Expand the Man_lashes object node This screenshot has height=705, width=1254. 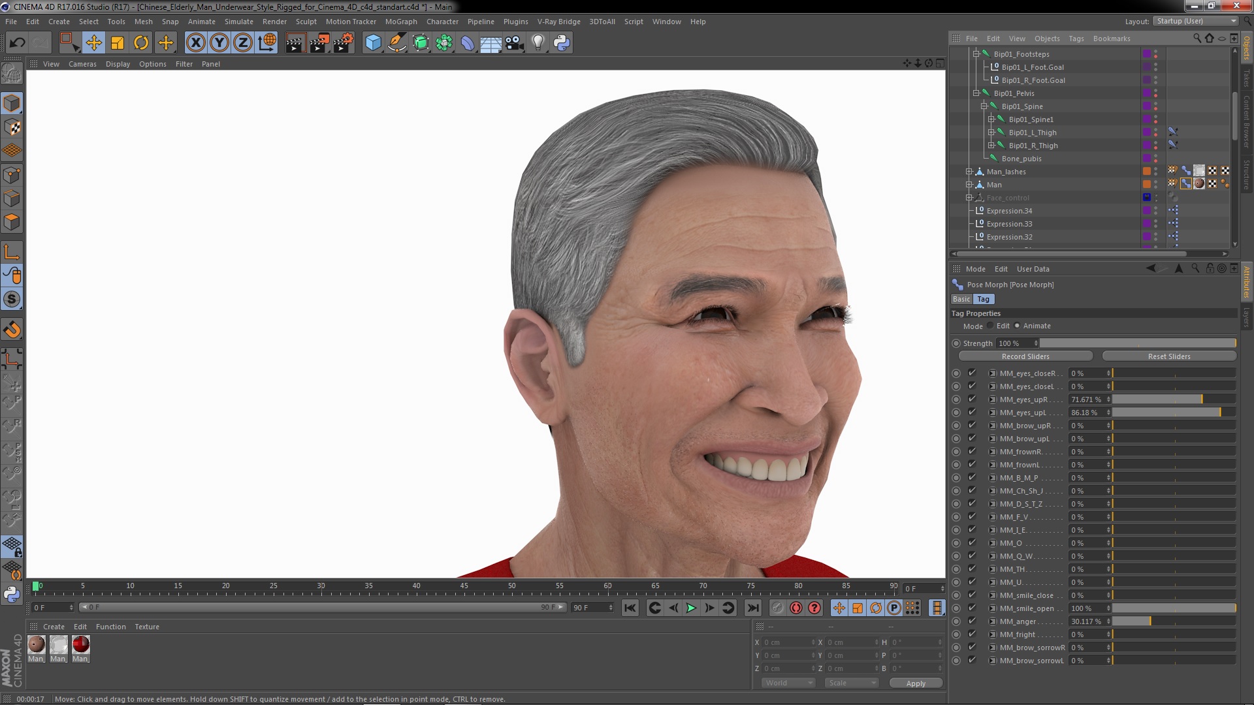pyautogui.click(x=969, y=172)
